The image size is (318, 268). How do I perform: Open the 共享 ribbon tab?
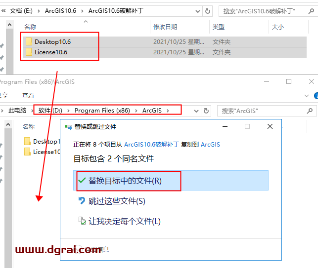pos(3,95)
